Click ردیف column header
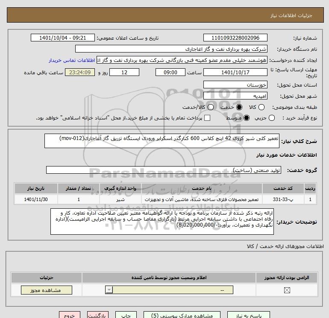This screenshot has height=318, width=329. coord(310,188)
